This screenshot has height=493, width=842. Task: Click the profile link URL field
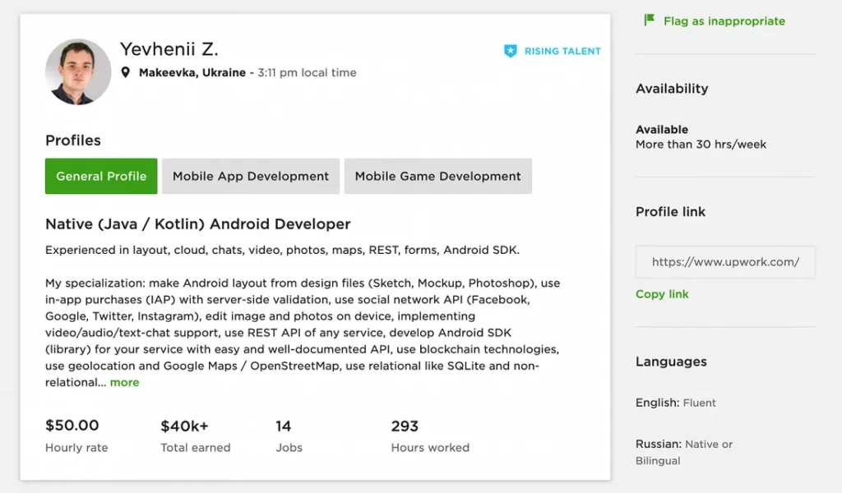725,262
